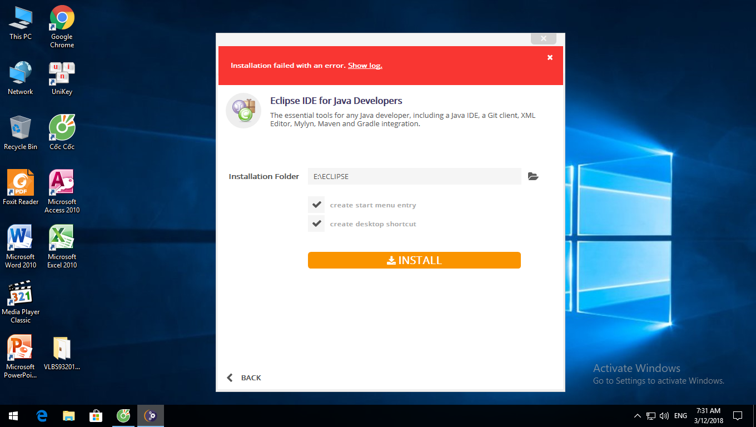Select the Recycle Bin icon
The image size is (756, 427).
[x=21, y=132]
